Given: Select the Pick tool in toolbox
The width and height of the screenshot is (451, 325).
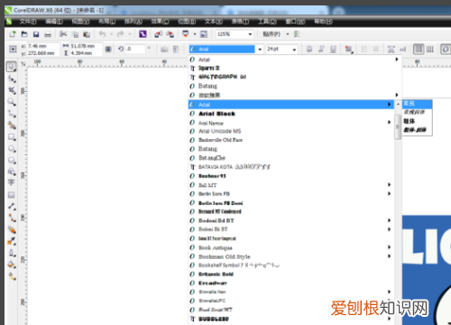Looking at the screenshot, I should click(x=12, y=67).
